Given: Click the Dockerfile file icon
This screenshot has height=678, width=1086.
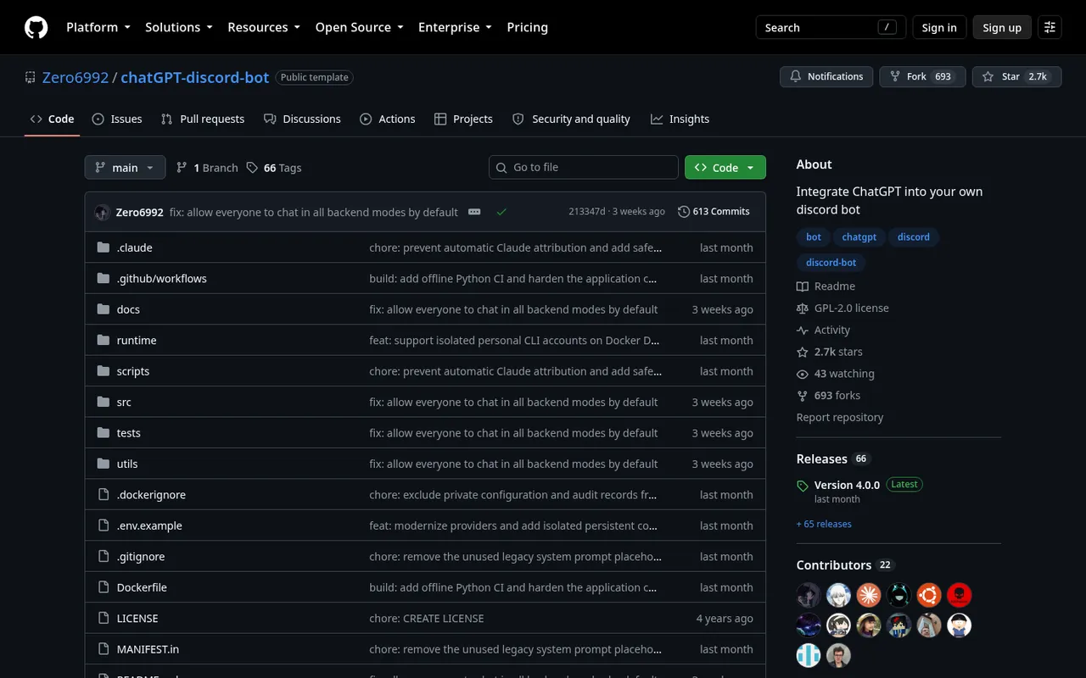Looking at the screenshot, I should 104,587.
